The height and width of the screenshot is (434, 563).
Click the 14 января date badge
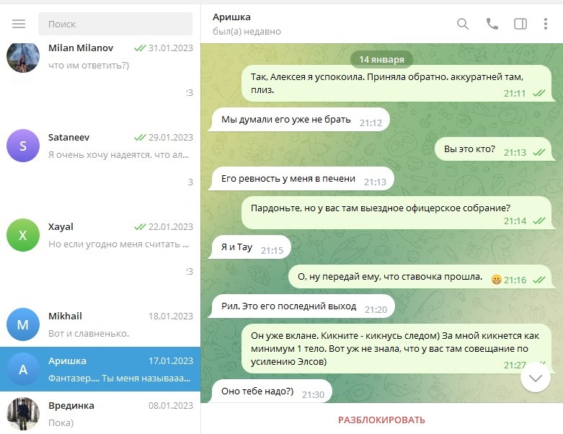click(381, 58)
